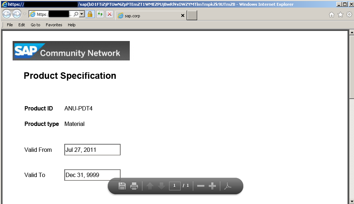Open a new tab with blank tab button
Viewport: 354px width, 204px height.
tap(192, 15)
